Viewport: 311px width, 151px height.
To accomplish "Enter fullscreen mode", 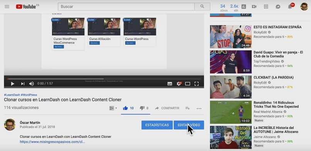I will tap(196, 84).
